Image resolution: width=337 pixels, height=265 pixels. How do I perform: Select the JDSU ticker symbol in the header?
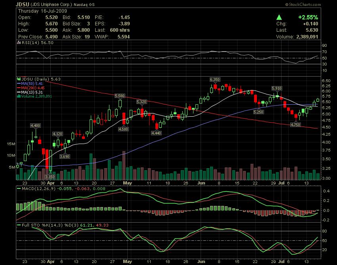pos(23,4)
